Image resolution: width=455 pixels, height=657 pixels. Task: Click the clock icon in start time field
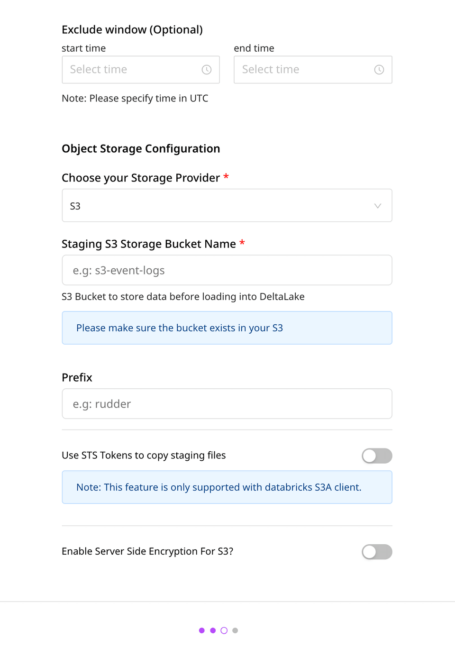click(x=206, y=70)
